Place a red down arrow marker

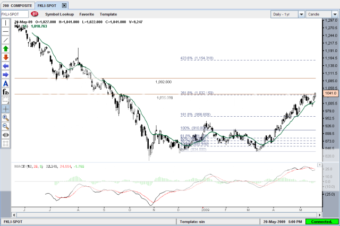[x=6, y=57]
